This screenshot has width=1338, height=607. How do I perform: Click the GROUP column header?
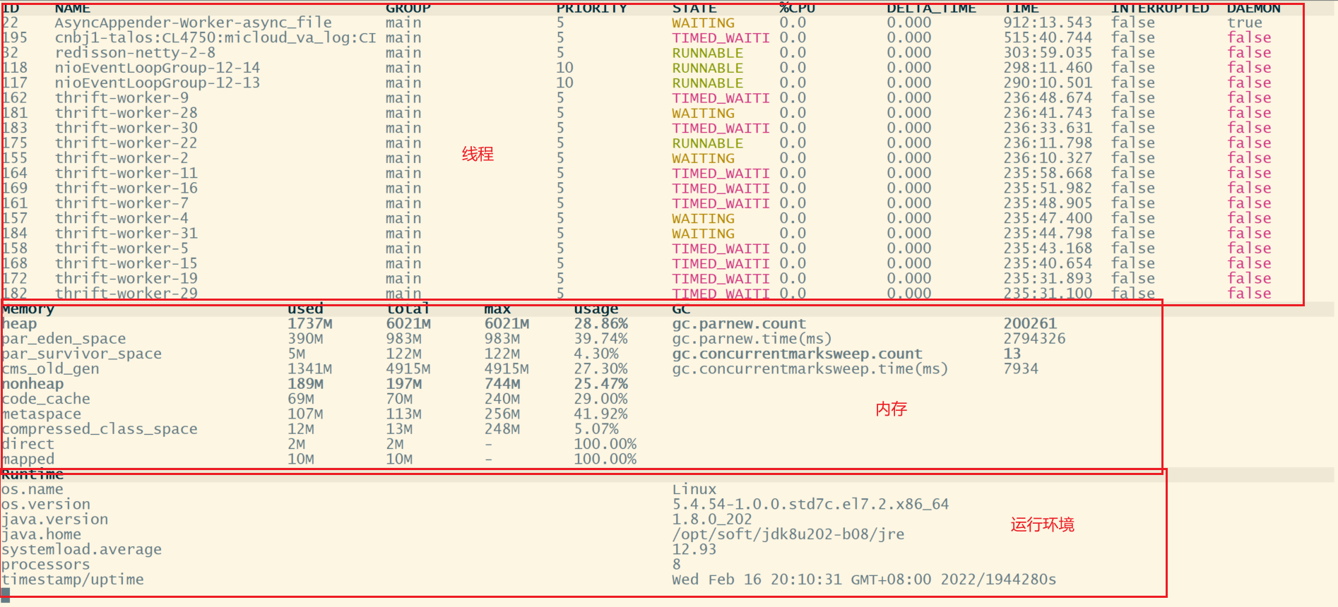pos(408,8)
